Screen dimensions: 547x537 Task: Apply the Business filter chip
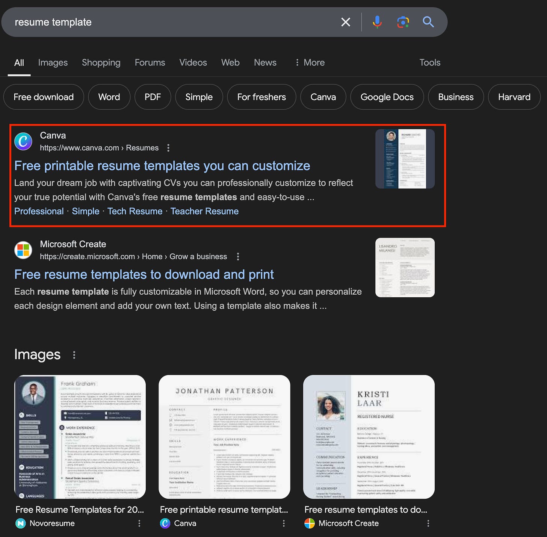[x=456, y=97]
